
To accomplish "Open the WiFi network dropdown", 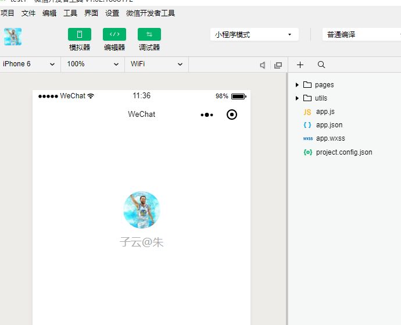I will tap(156, 64).
